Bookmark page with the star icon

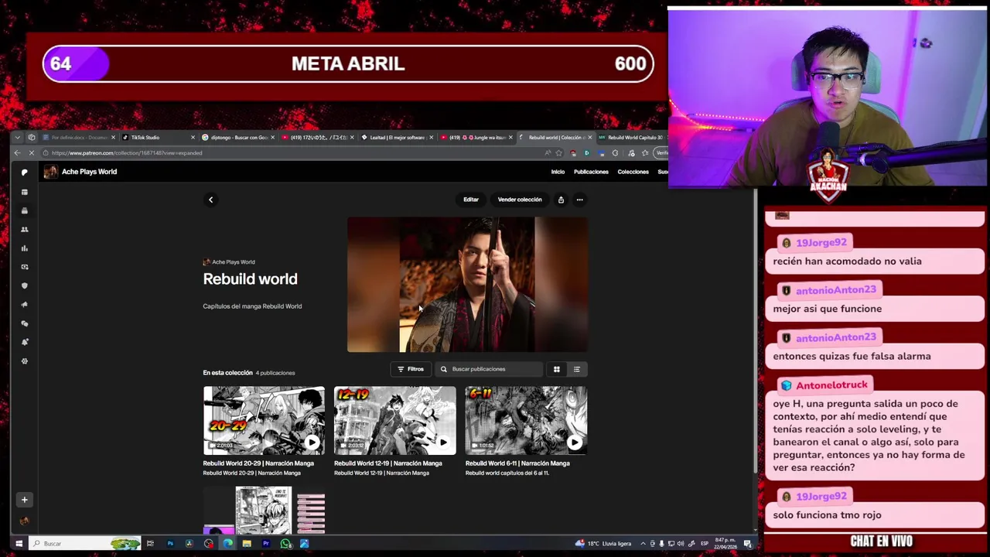click(x=558, y=153)
